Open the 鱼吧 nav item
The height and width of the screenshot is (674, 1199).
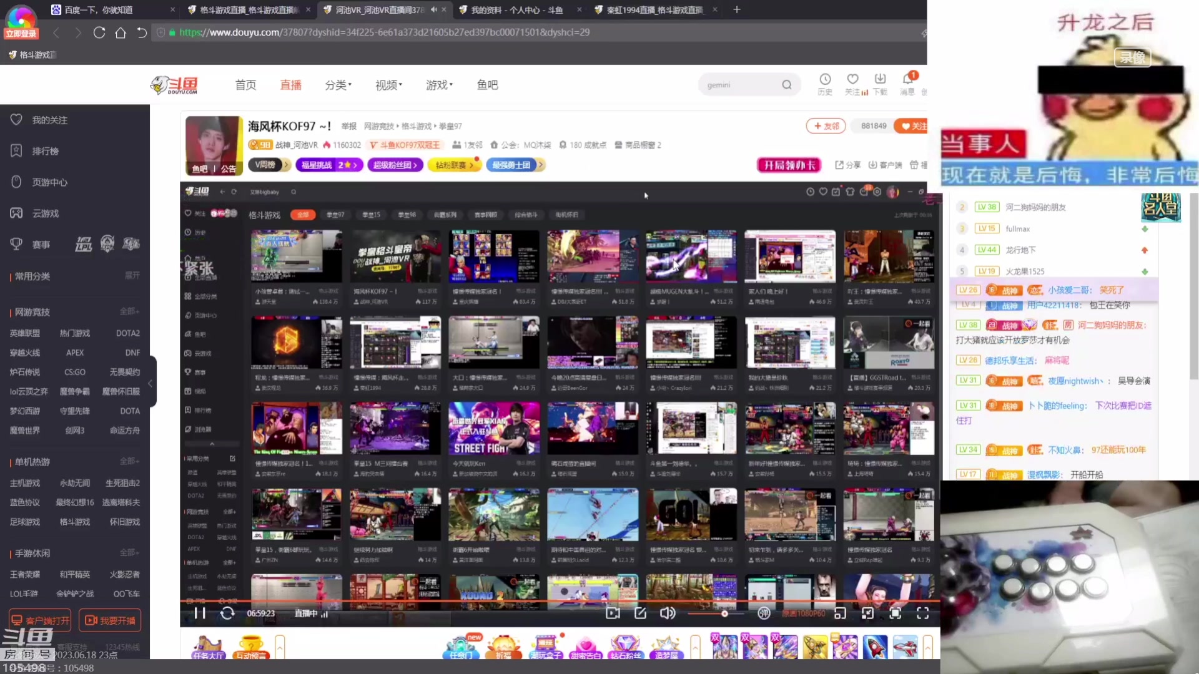487,85
